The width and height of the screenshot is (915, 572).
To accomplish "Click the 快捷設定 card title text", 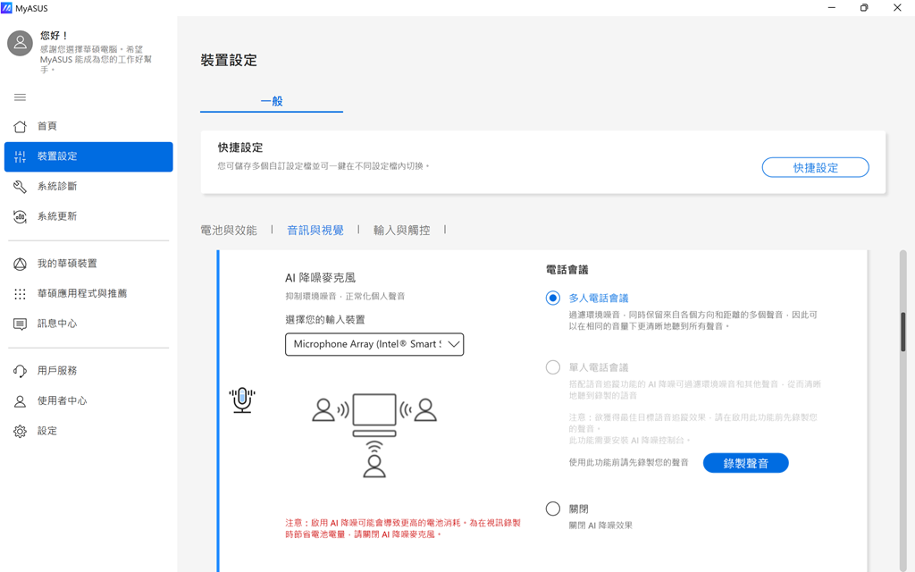I will click(240, 147).
